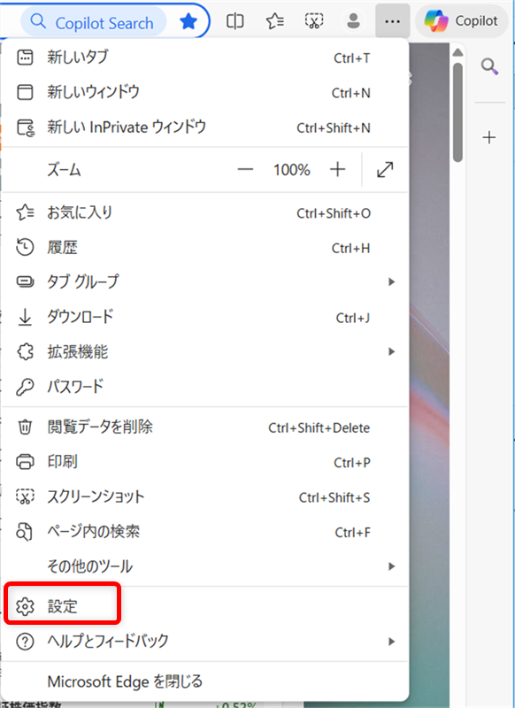Click the star-list icon beside お気に入り
The image size is (515, 708).
[25, 212]
